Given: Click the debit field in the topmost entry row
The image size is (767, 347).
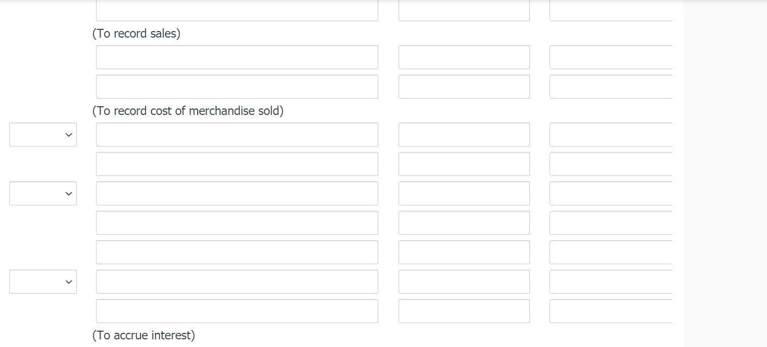Looking at the screenshot, I should coord(464,8).
